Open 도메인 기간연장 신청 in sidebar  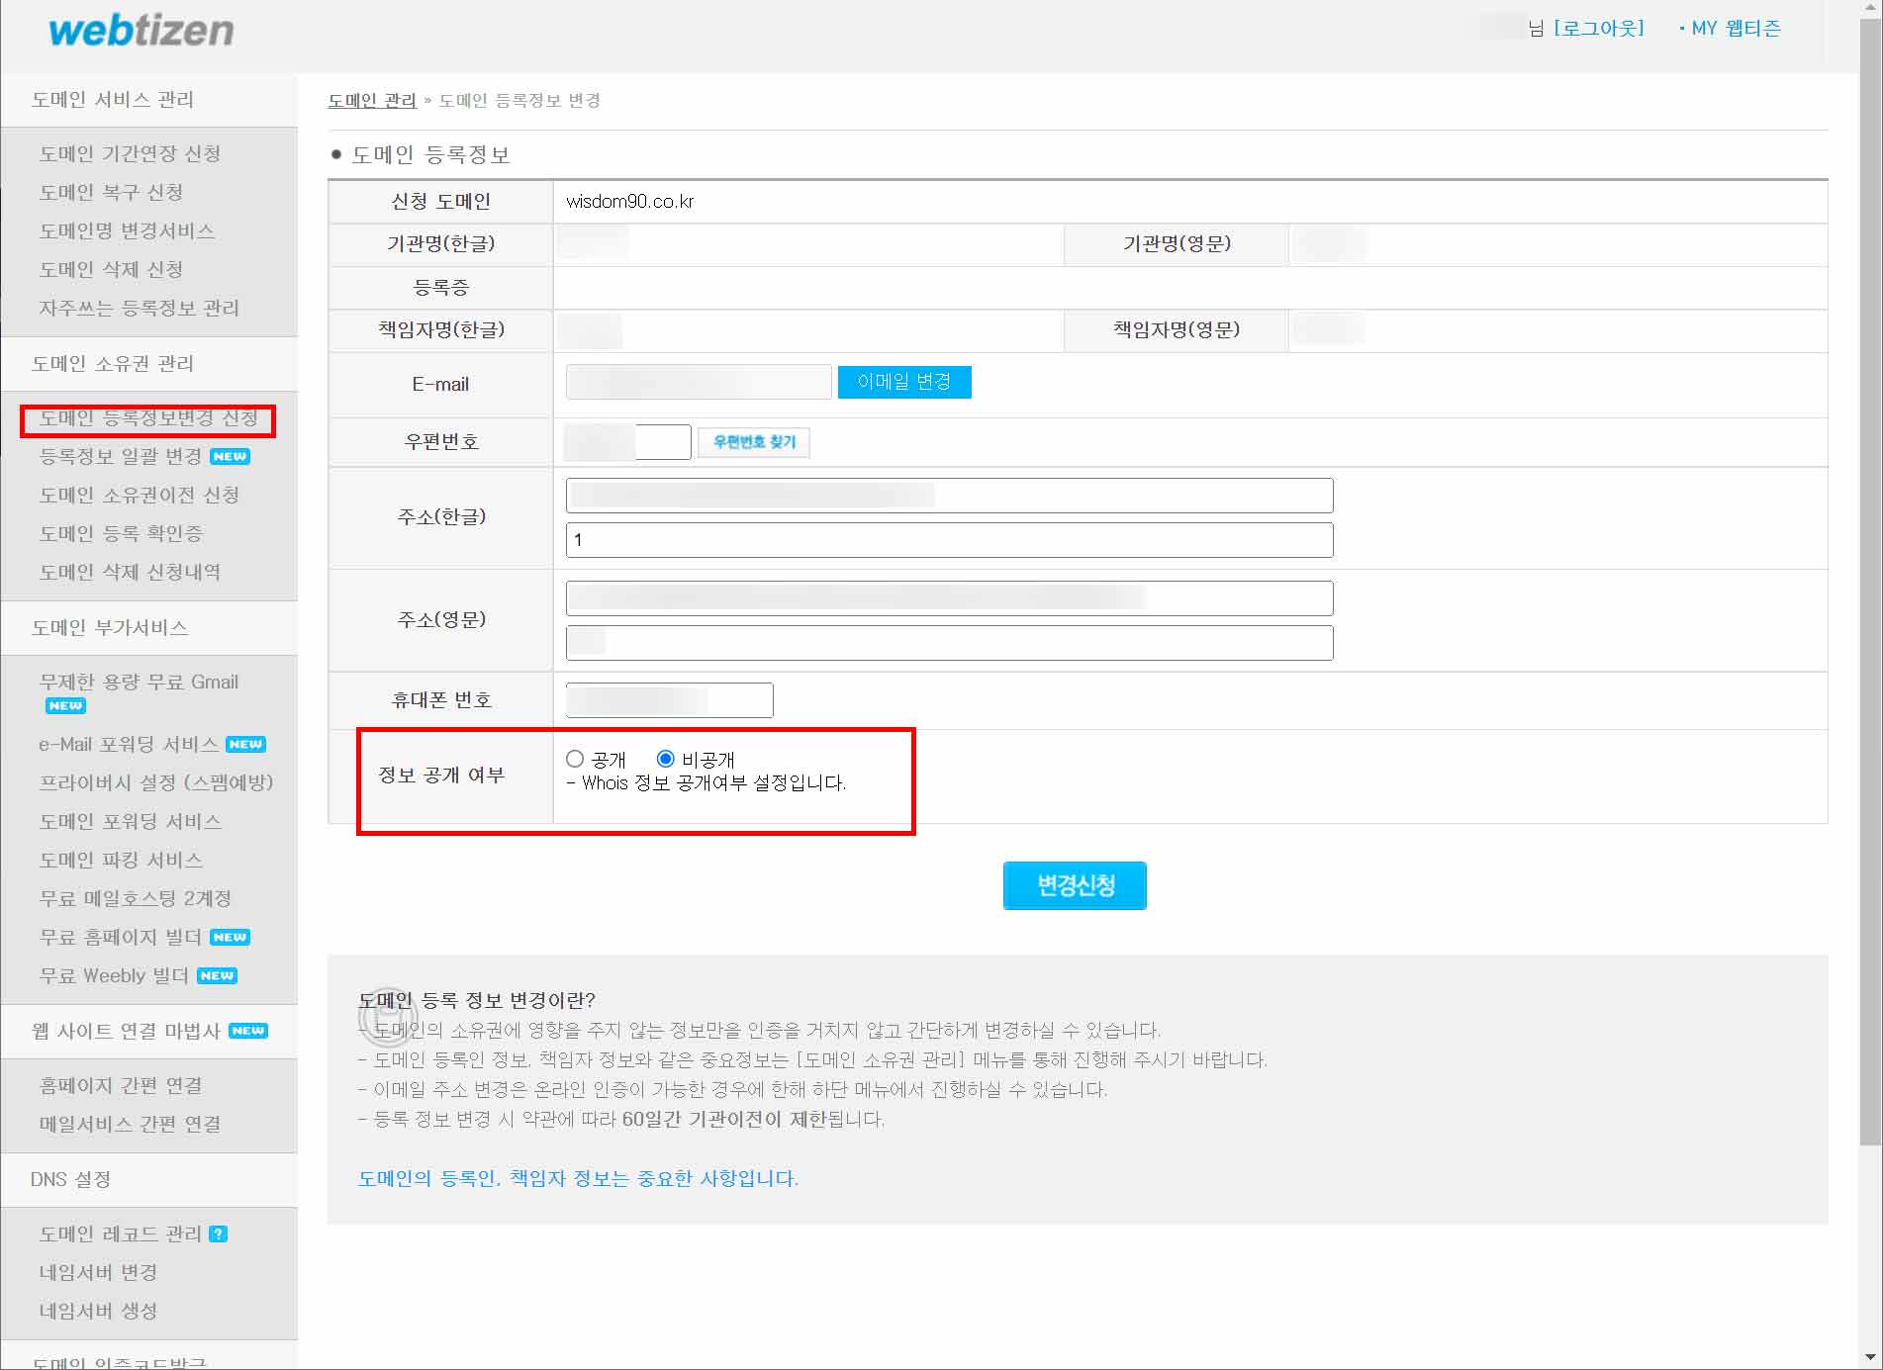pyautogui.click(x=130, y=153)
